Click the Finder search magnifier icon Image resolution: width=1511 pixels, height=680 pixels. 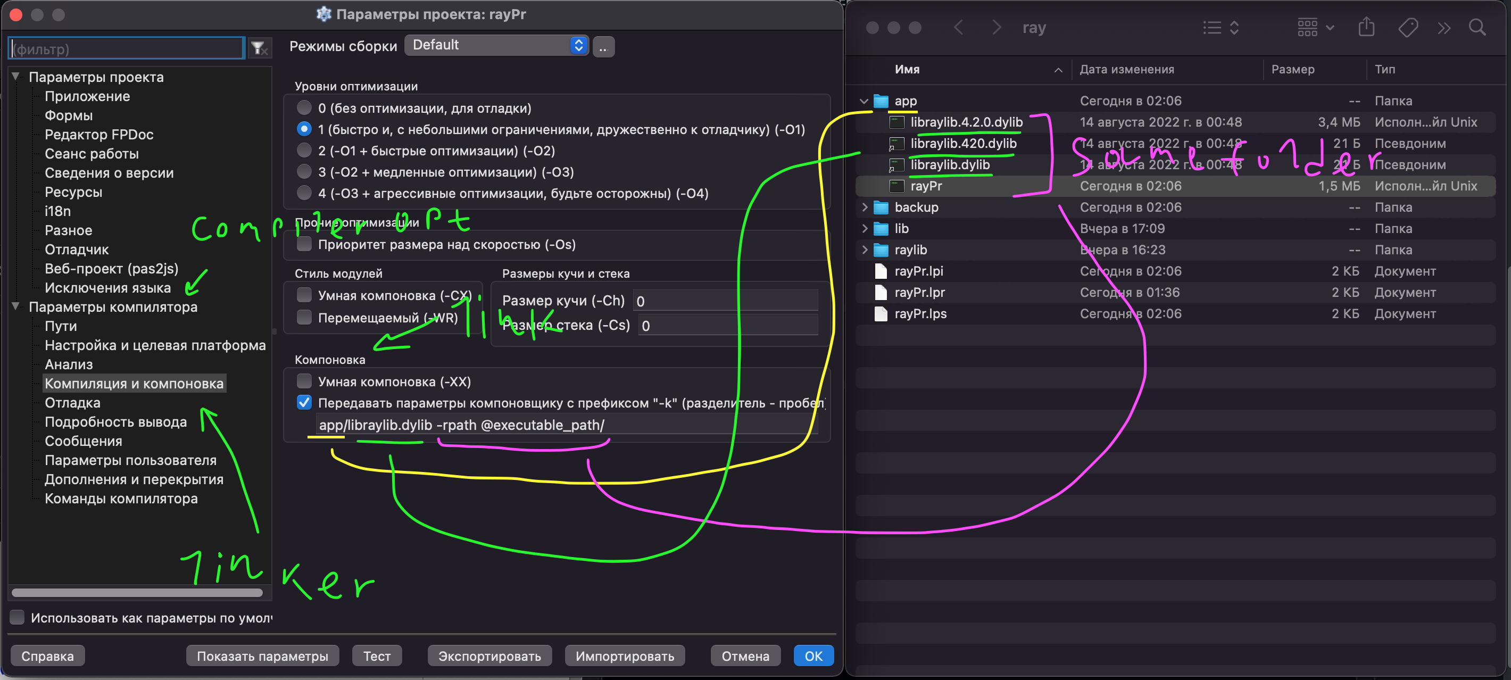tap(1477, 28)
